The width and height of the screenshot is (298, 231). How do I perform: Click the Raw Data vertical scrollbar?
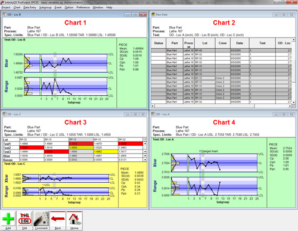tap(294, 71)
